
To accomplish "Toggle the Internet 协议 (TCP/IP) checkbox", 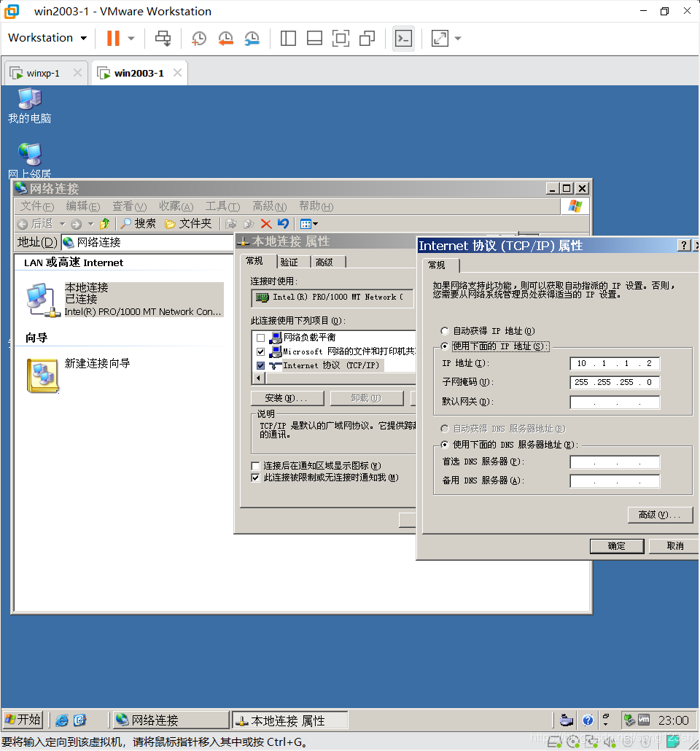I will tap(260, 365).
